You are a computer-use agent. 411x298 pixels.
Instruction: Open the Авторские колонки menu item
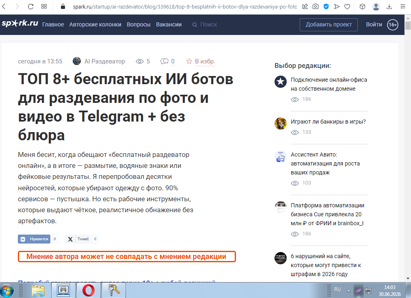point(95,24)
